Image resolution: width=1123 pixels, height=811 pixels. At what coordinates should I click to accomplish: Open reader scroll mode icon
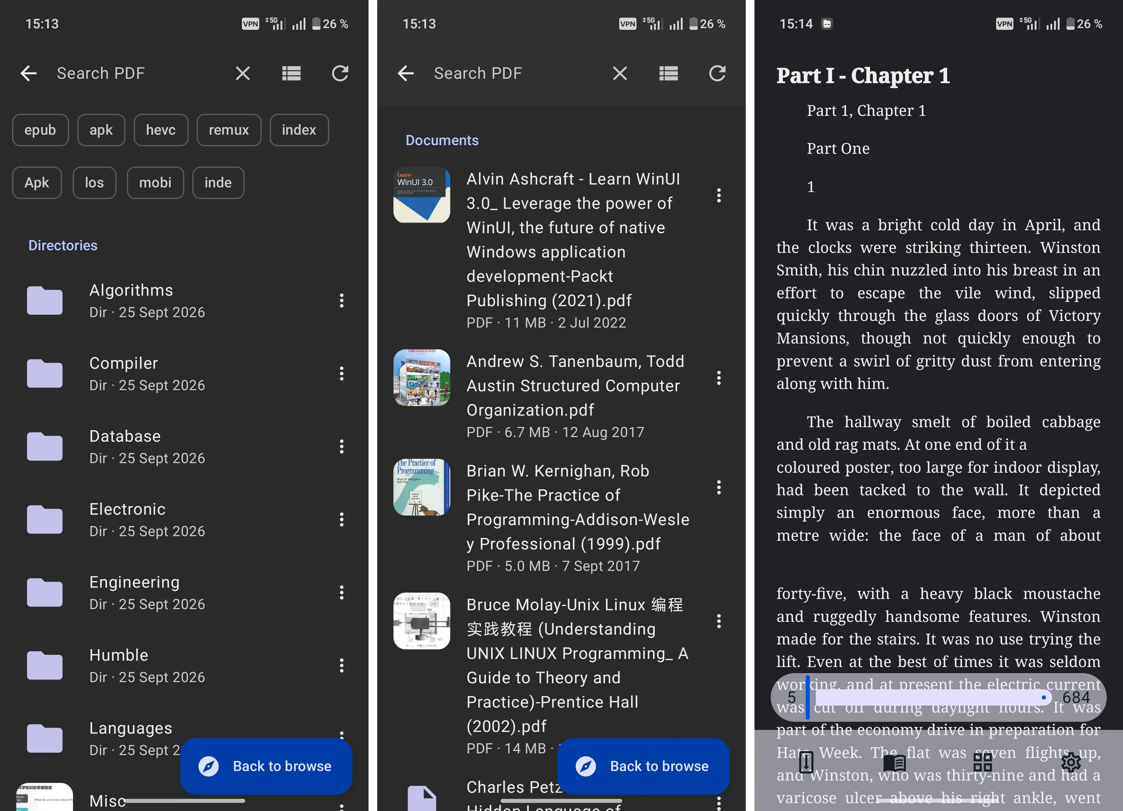coord(806,762)
